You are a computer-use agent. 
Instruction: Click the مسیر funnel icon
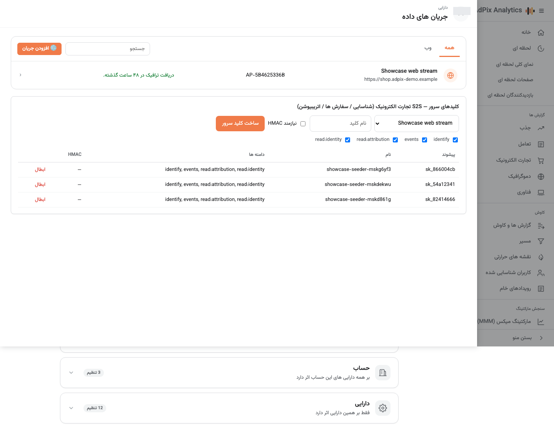(541, 241)
